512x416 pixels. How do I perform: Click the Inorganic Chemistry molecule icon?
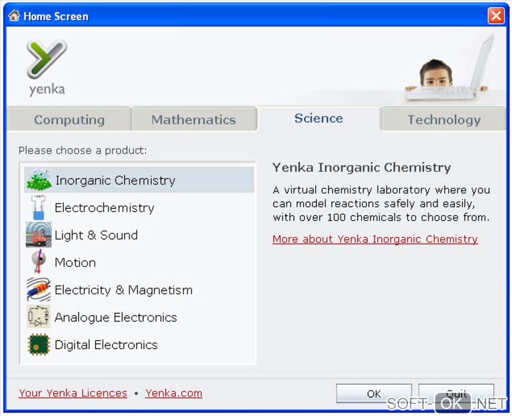39,180
